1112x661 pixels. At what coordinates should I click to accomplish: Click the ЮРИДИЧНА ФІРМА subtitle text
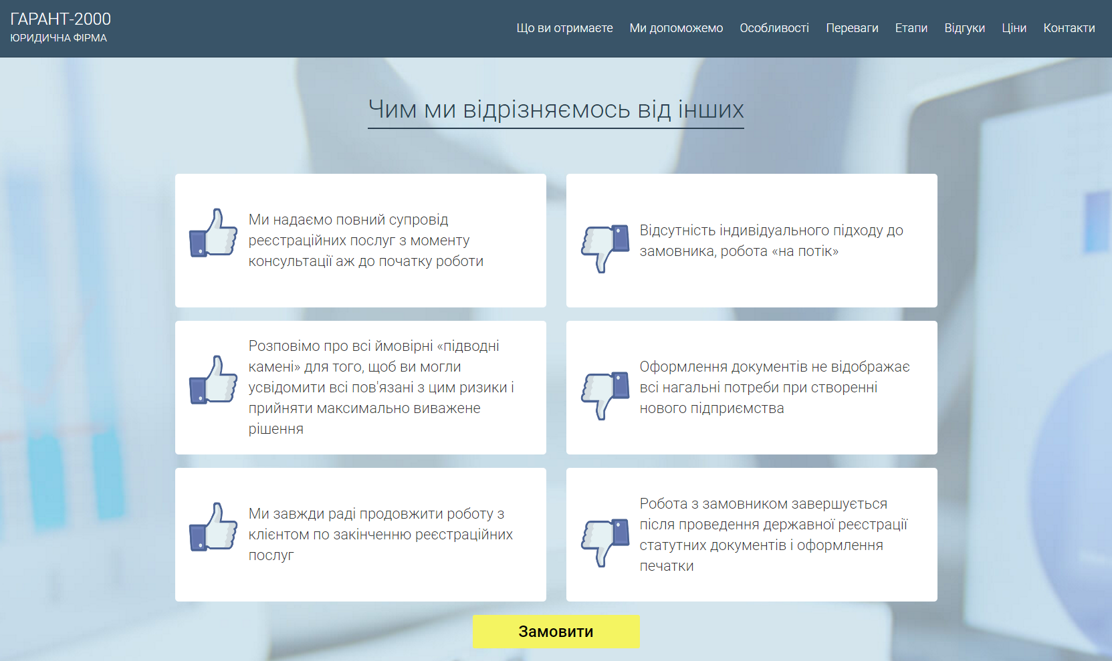coord(58,38)
